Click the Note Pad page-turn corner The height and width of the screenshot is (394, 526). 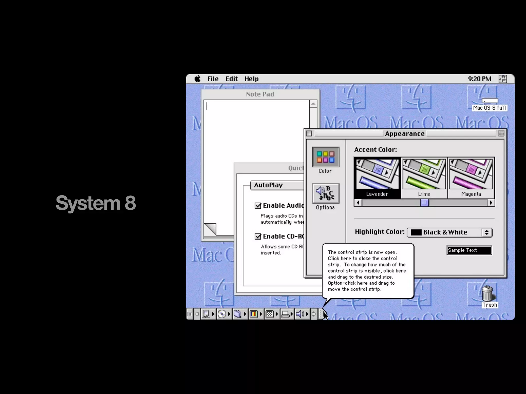210,229
